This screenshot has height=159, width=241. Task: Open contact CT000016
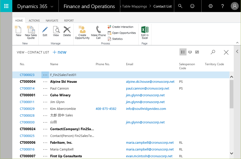pyautogui.click(x=27, y=149)
